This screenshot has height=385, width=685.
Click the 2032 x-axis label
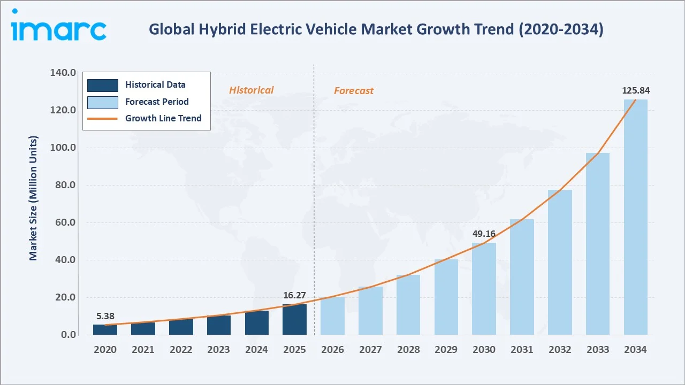(x=560, y=350)
